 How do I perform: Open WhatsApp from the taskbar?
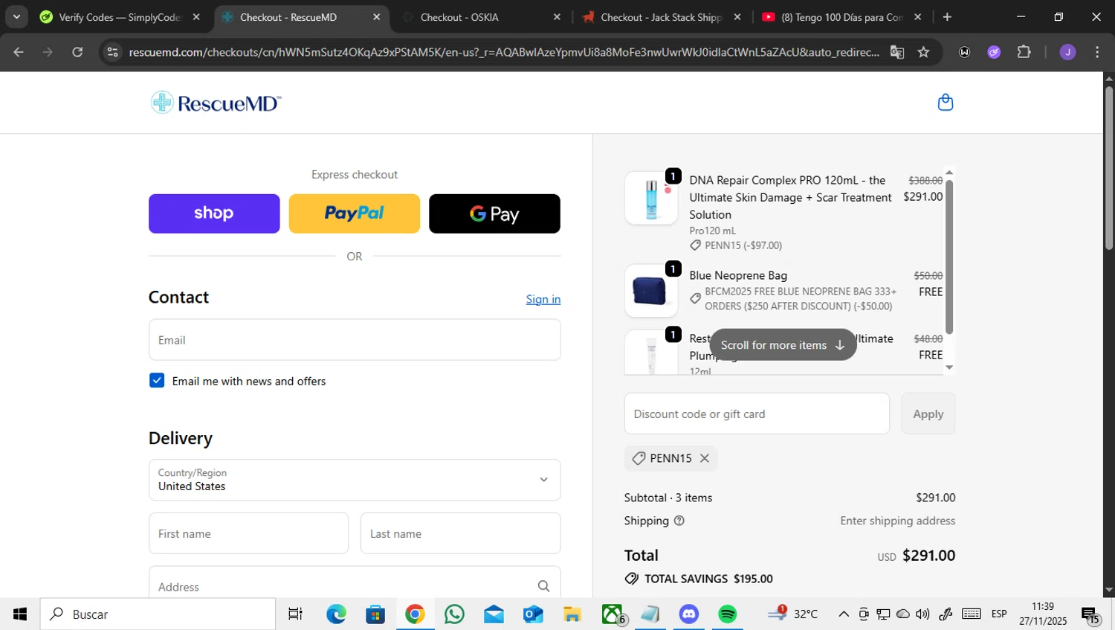pos(454,614)
